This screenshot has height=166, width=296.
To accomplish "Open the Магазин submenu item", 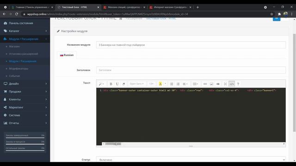I will pos(14,47).
